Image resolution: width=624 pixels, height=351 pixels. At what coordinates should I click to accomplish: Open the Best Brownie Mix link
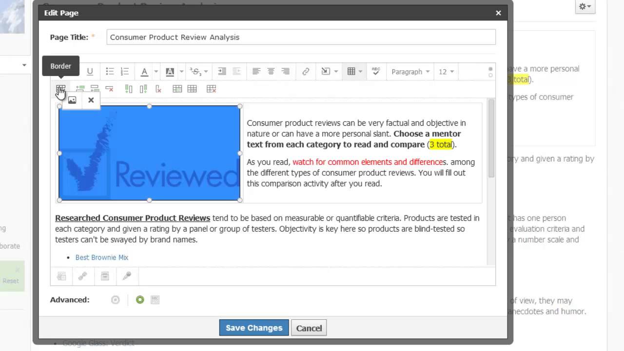point(102,257)
